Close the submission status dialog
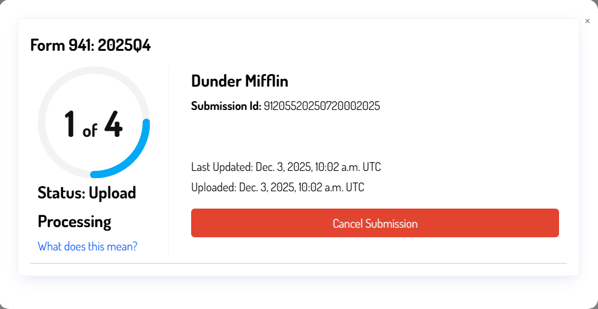The height and width of the screenshot is (309, 598). coord(587,21)
